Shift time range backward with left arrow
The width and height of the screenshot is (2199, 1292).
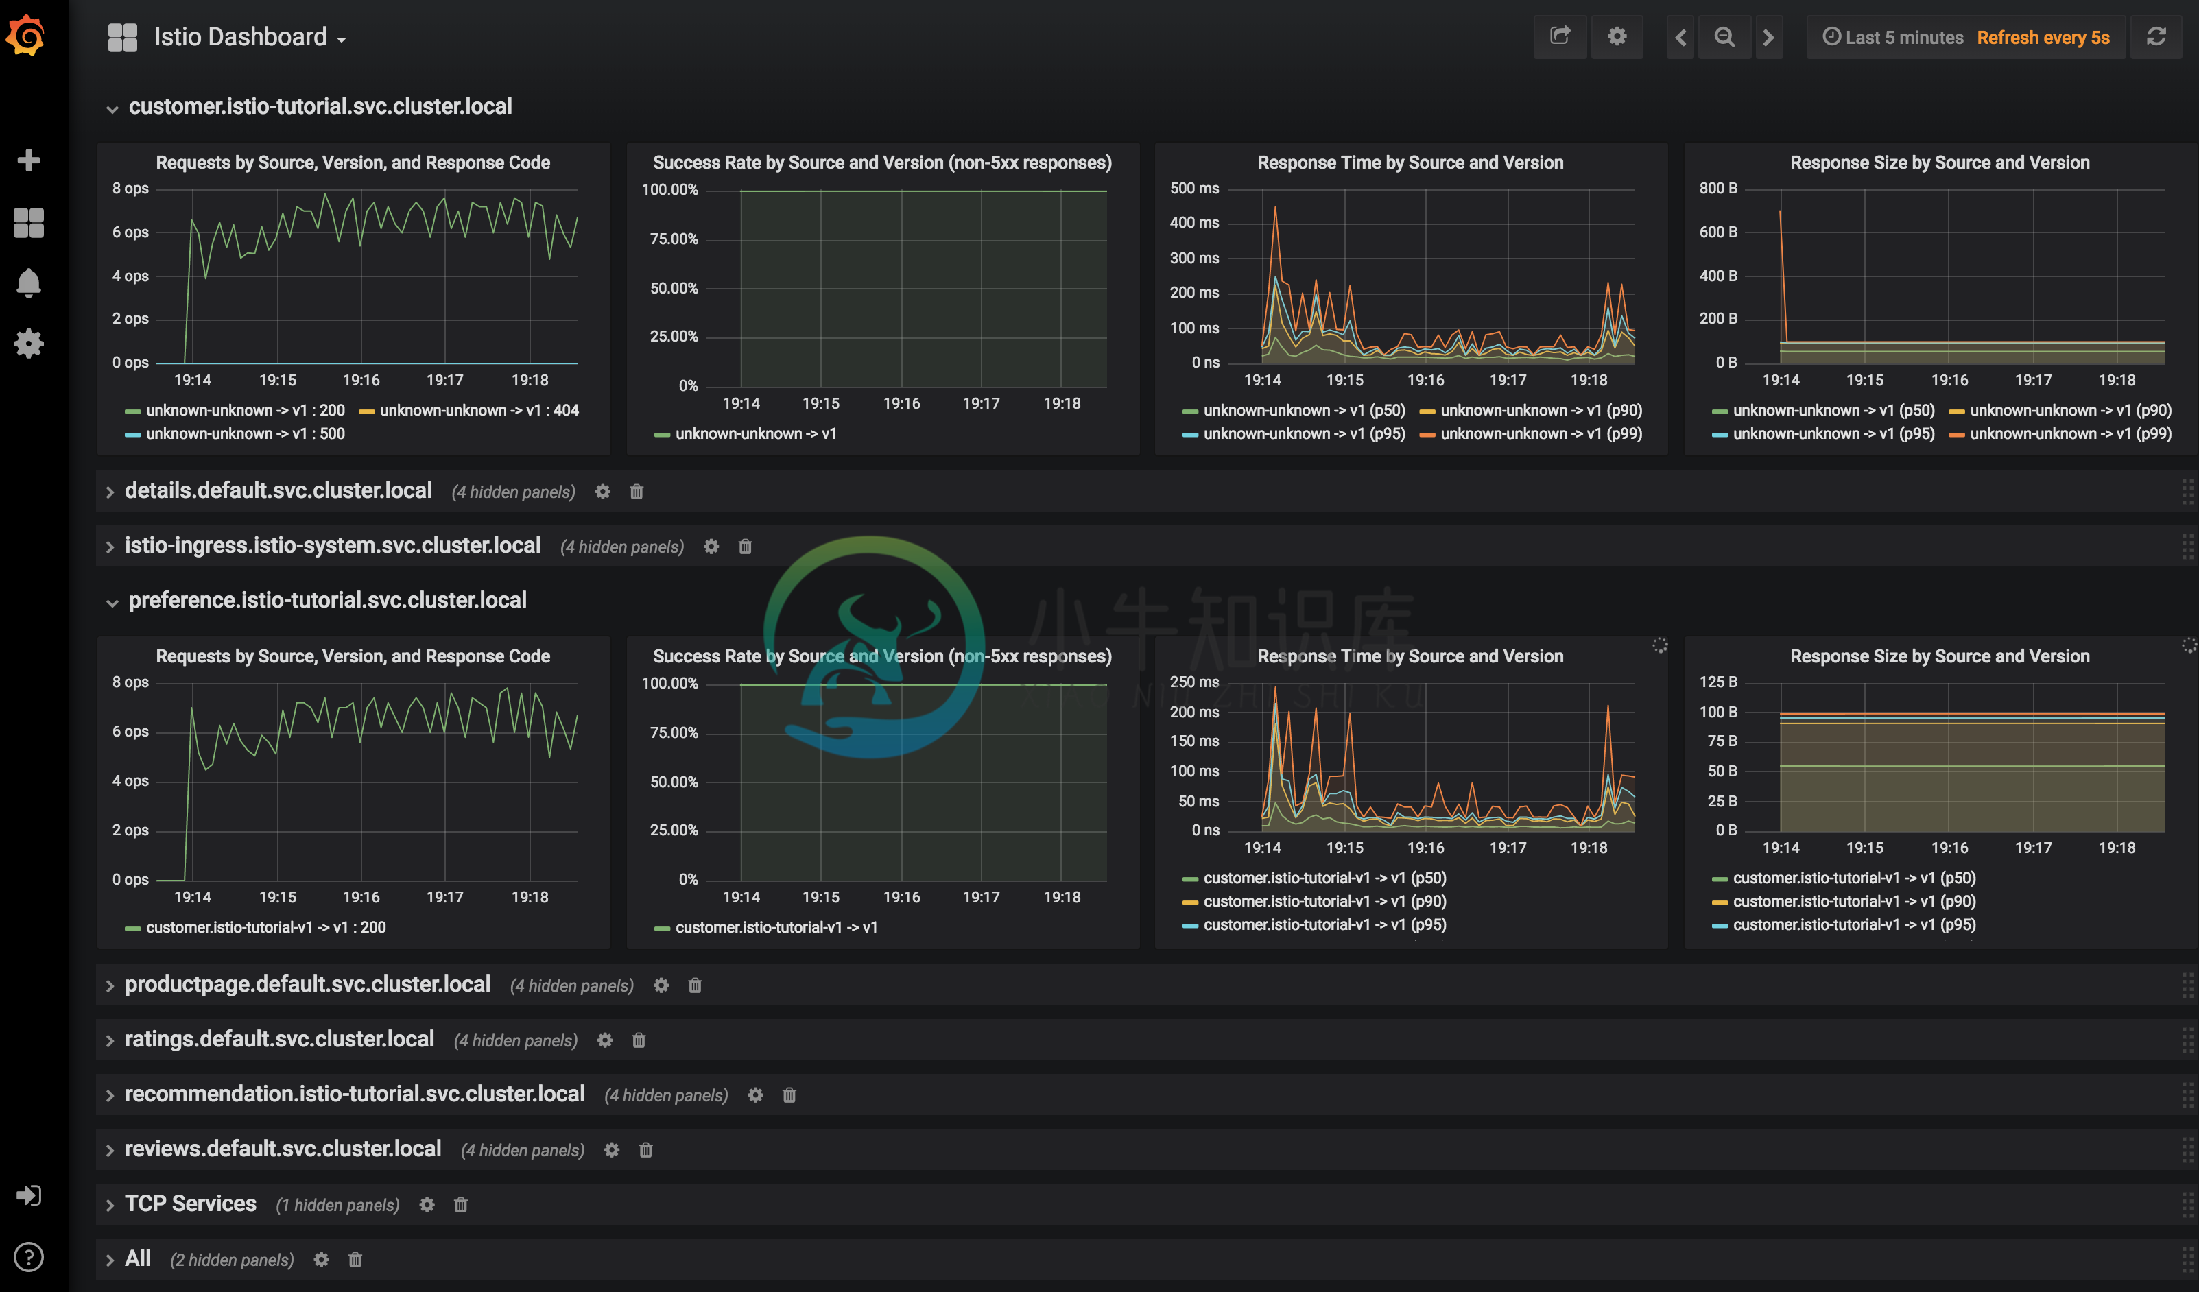(1680, 36)
